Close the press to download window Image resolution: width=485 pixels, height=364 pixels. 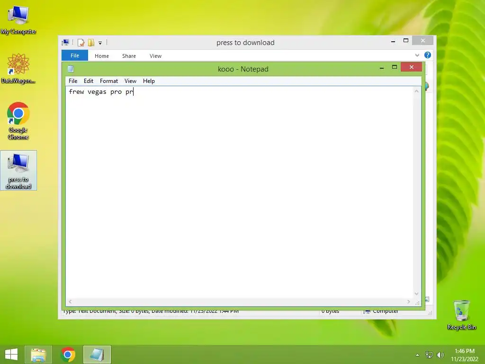[x=423, y=41]
